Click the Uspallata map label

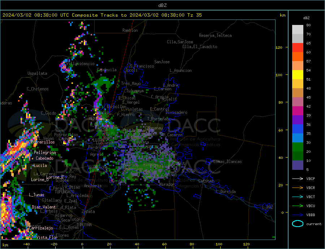click(37, 73)
